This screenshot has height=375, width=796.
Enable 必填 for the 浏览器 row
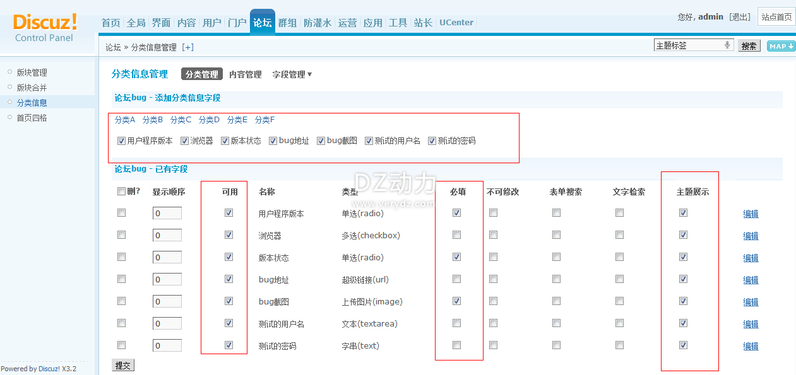[456, 235]
